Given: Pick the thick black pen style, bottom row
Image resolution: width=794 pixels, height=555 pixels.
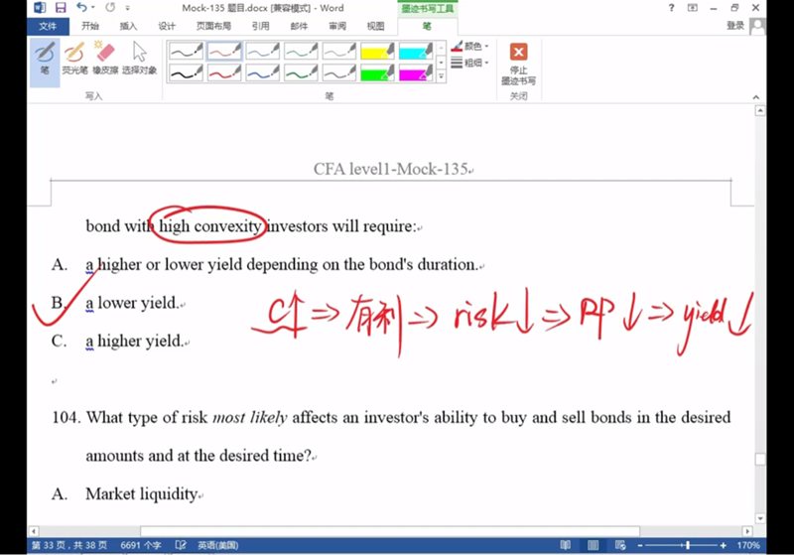Looking at the screenshot, I should [x=186, y=72].
